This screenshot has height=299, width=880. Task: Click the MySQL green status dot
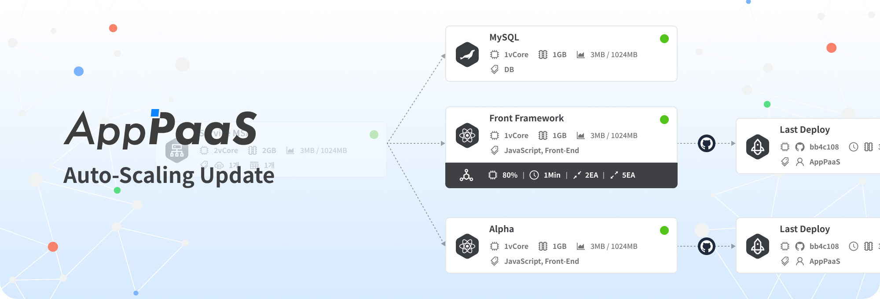(664, 39)
